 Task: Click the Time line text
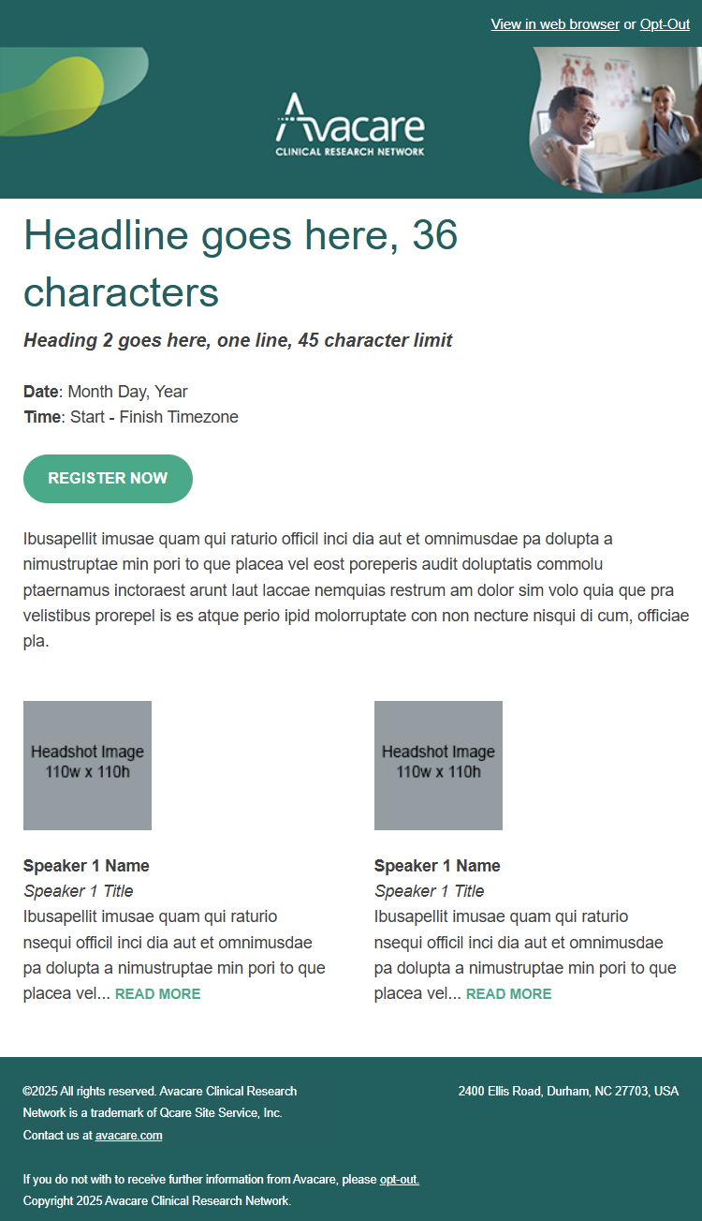click(x=131, y=417)
